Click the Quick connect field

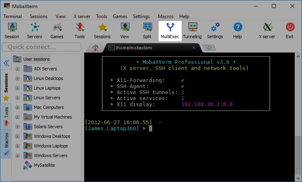[41, 47]
